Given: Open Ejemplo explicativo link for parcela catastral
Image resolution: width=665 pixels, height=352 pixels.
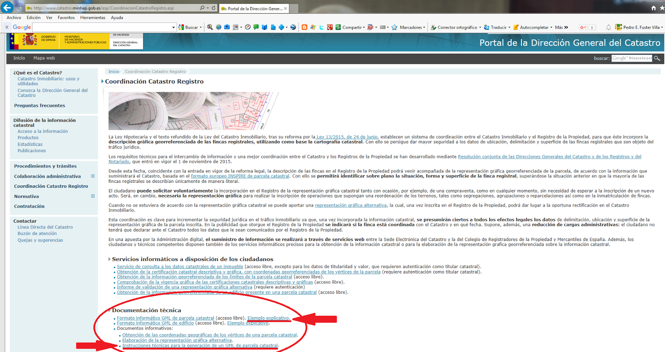Looking at the screenshot, I should pos(268,318).
